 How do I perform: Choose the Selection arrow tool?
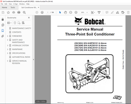coord(60,13)
